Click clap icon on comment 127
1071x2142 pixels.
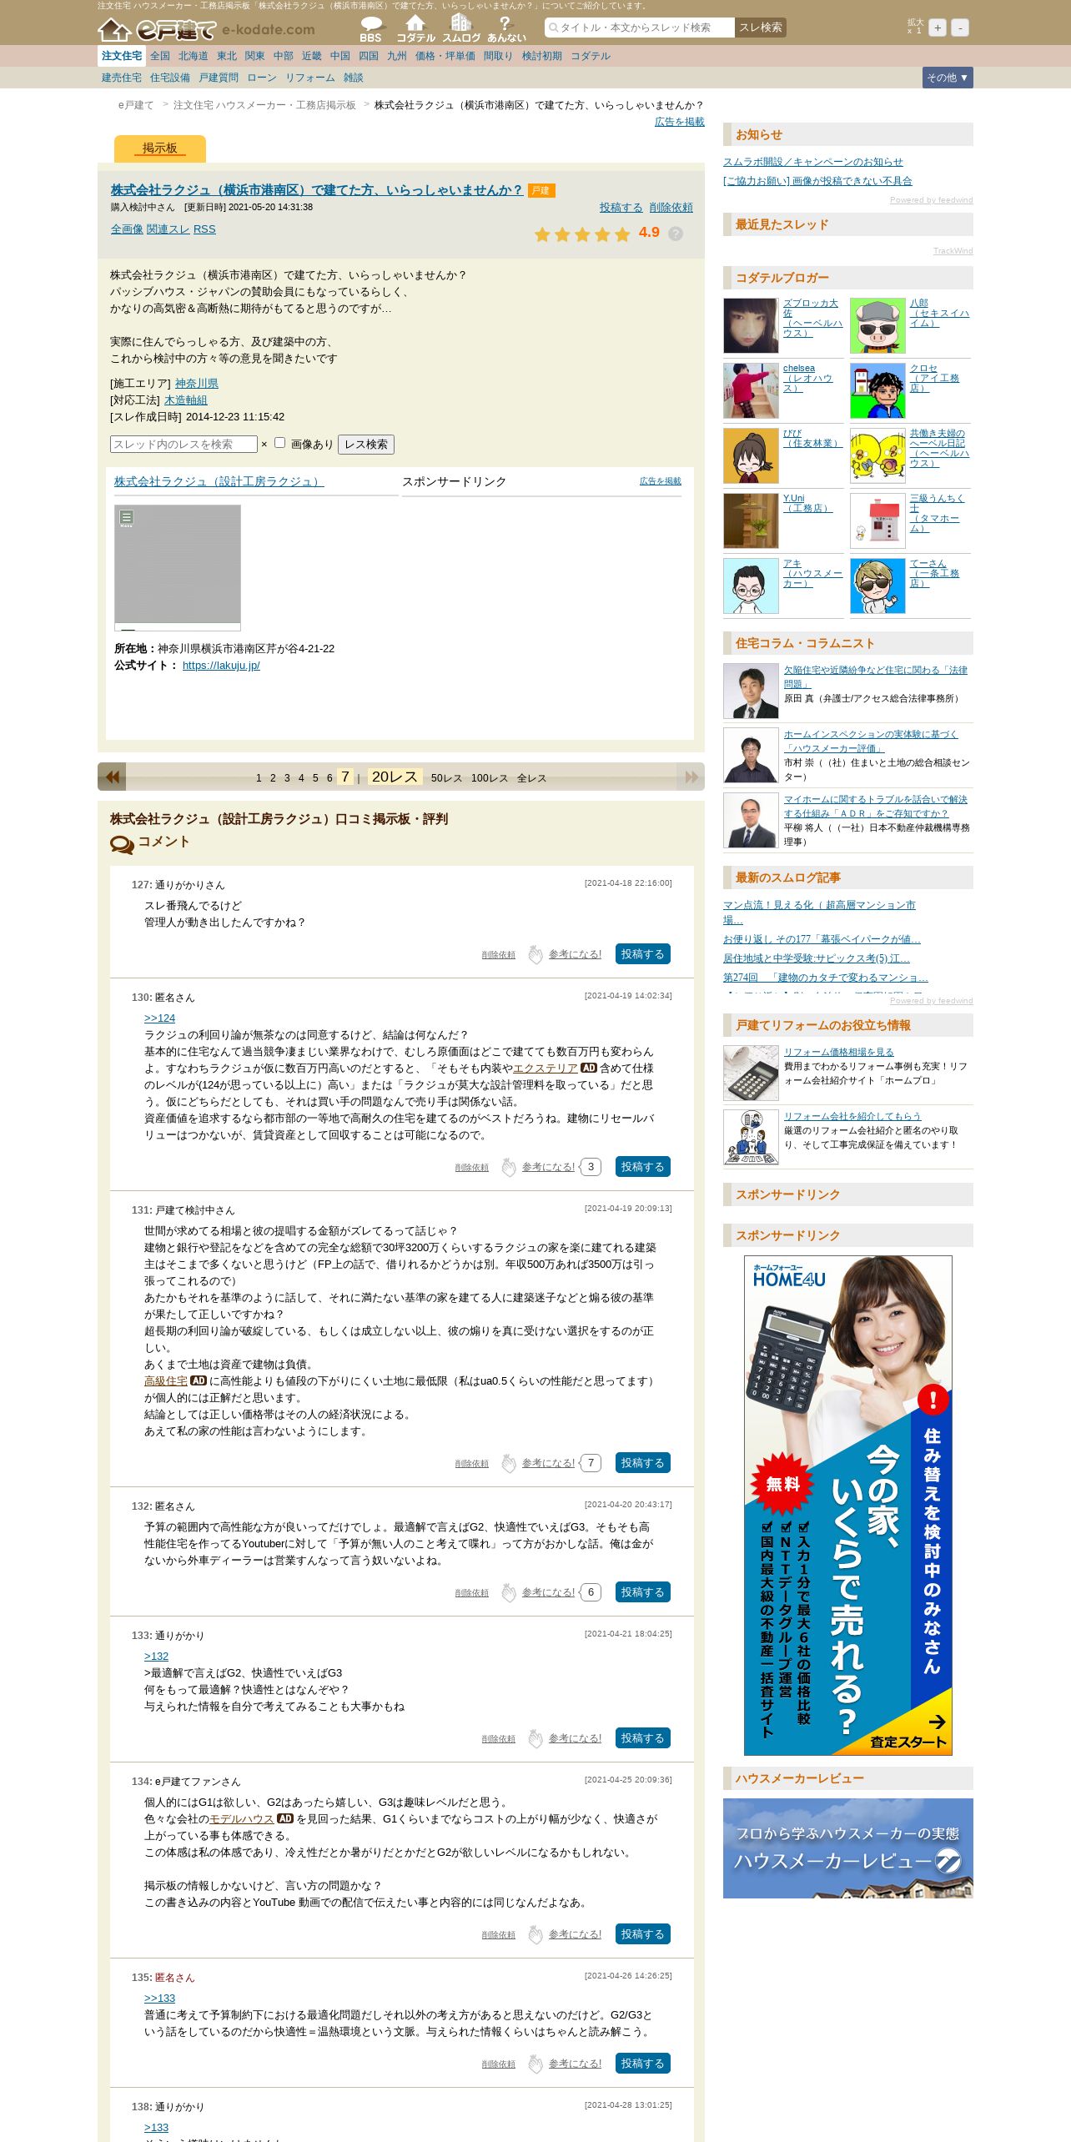[x=535, y=955]
